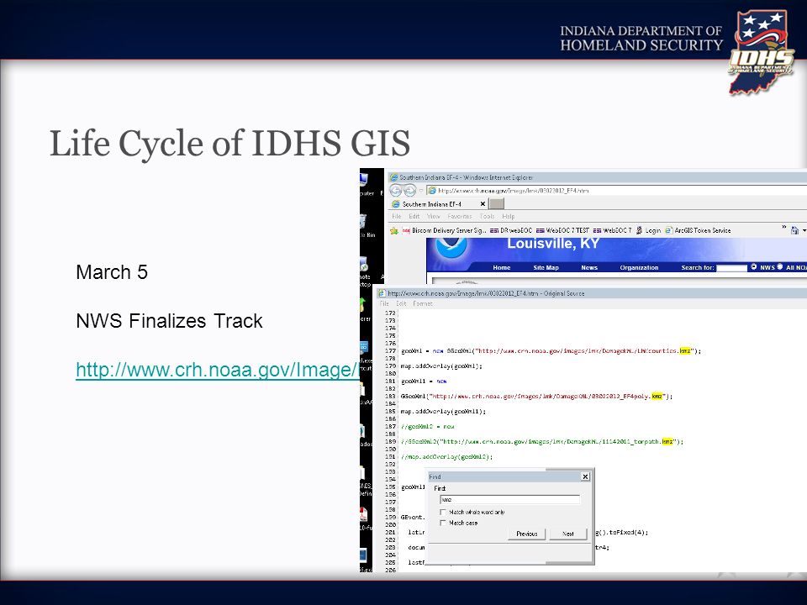The image size is (807, 605).
Task: Open the Help menu in Internet Explorer
Action: coord(509,217)
